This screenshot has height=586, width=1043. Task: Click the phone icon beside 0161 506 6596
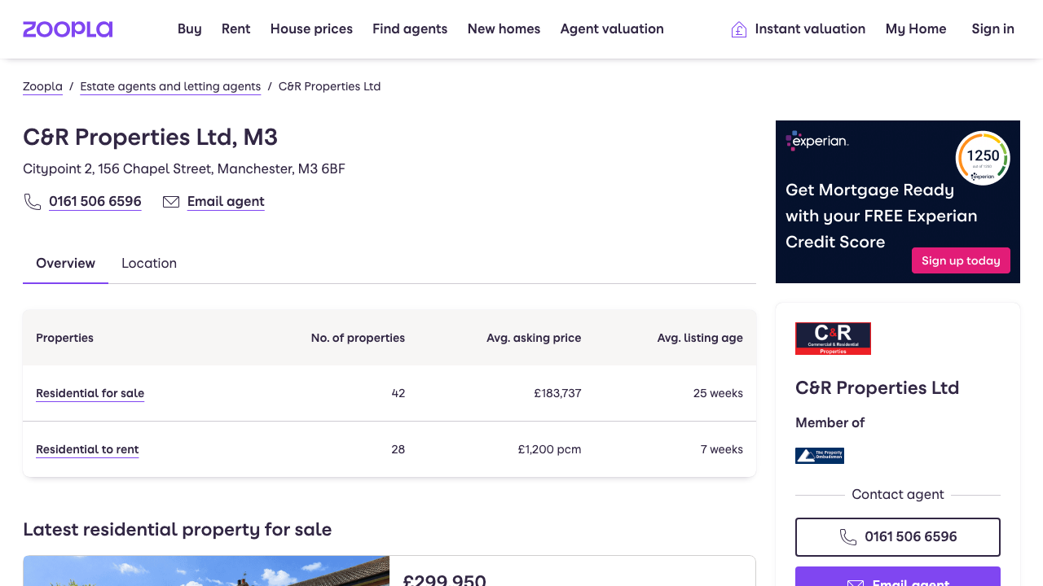[33, 201]
